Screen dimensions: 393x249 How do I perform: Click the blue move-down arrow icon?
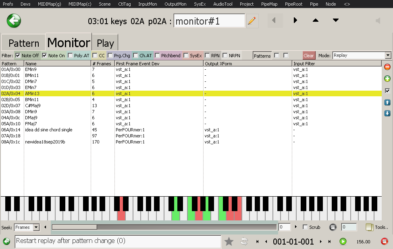[x=387, y=113]
